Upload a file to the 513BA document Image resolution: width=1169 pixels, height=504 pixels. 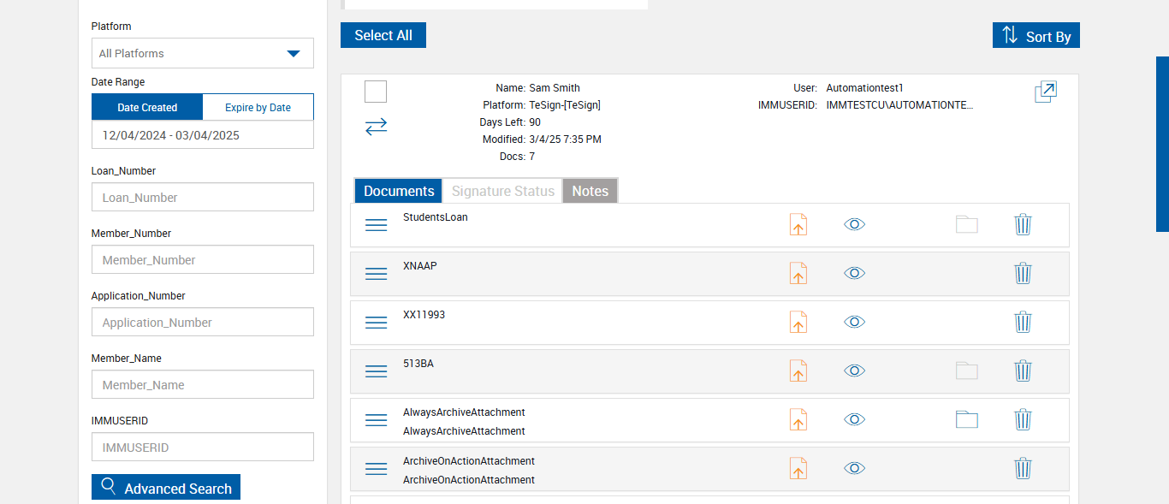pyautogui.click(x=798, y=371)
